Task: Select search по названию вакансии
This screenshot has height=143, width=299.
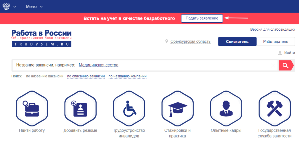Action: (x=45, y=76)
